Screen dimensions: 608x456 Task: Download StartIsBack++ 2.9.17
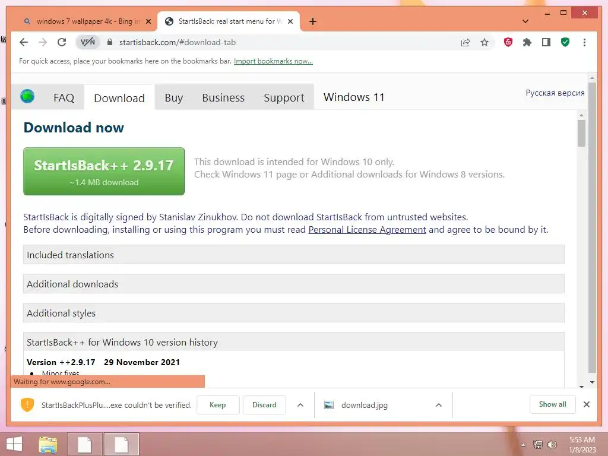pyautogui.click(x=104, y=172)
